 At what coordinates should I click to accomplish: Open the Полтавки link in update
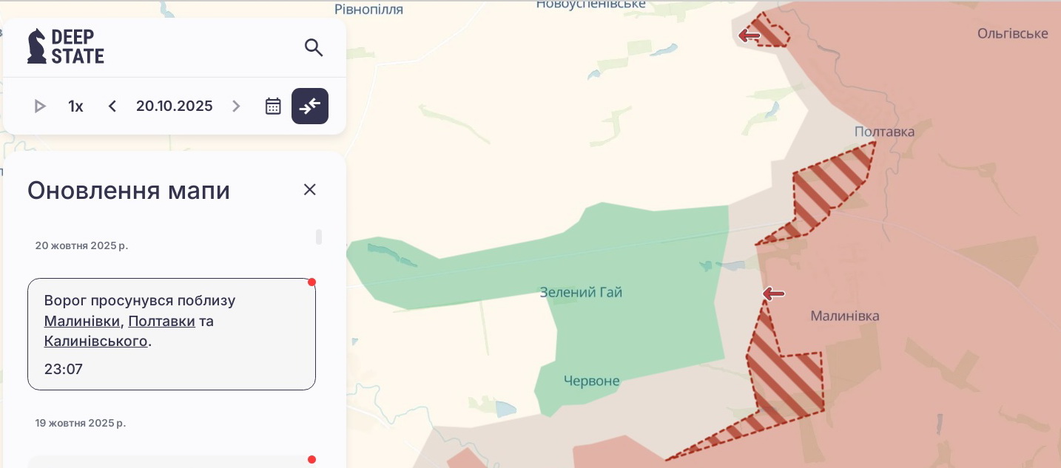point(161,322)
